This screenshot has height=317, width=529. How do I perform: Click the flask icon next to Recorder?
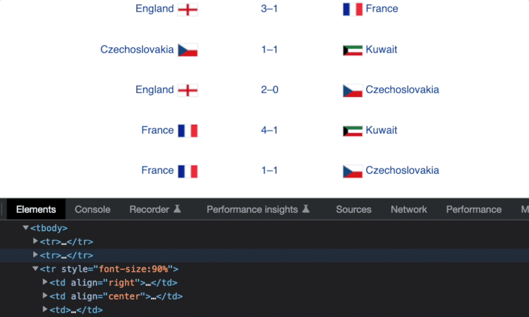click(177, 209)
